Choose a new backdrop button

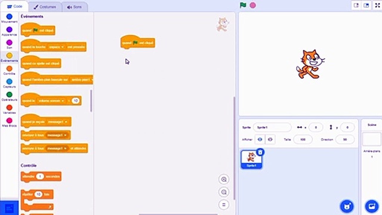372,206
